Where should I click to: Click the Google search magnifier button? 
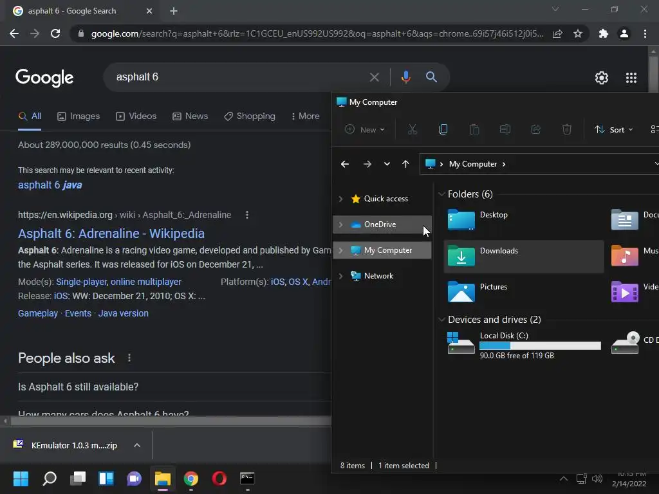[431, 77]
